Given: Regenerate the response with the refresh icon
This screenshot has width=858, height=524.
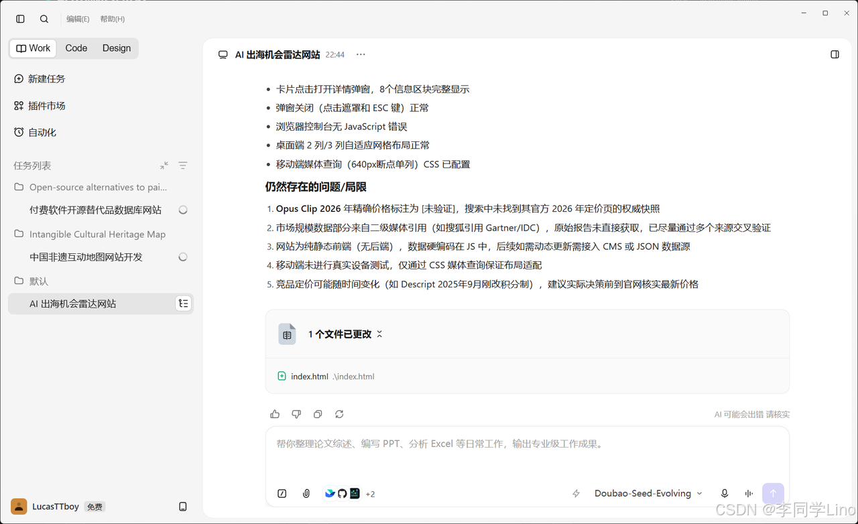Looking at the screenshot, I should pyautogui.click(x=339, y=414).
